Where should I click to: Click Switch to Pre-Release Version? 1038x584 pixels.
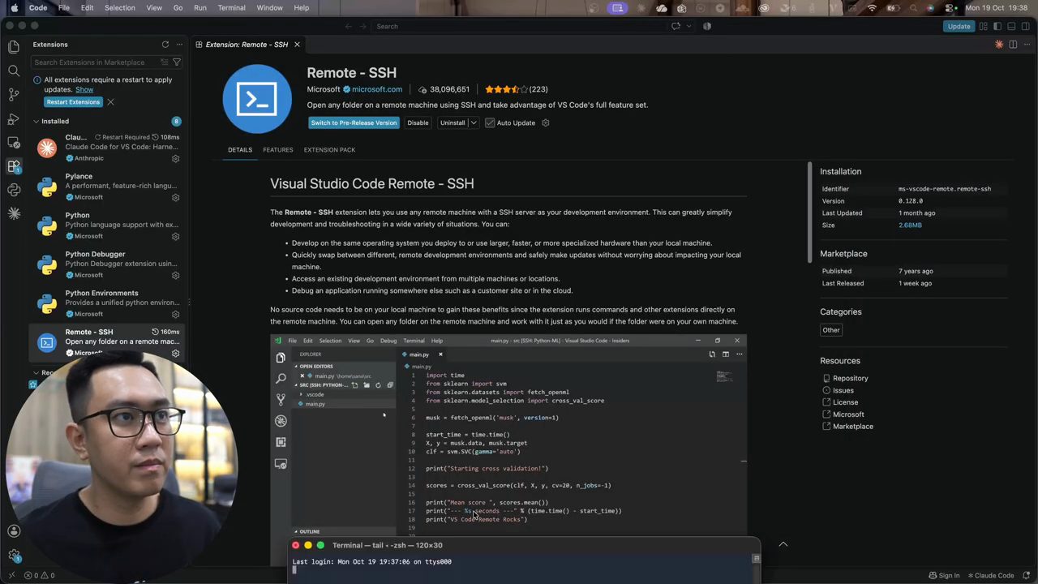pos(354,123)
